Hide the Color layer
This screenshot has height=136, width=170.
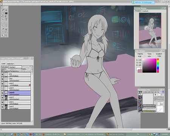pos(2,79)
